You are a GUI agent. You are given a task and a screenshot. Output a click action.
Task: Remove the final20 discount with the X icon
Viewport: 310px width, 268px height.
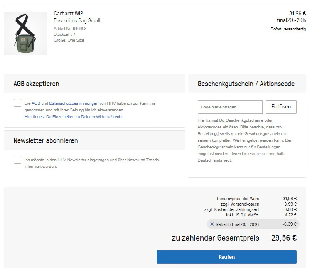[x=212, y=224]
